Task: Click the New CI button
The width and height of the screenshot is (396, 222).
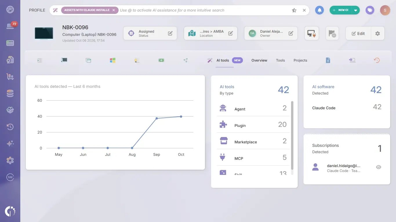Action: (341, 10)
